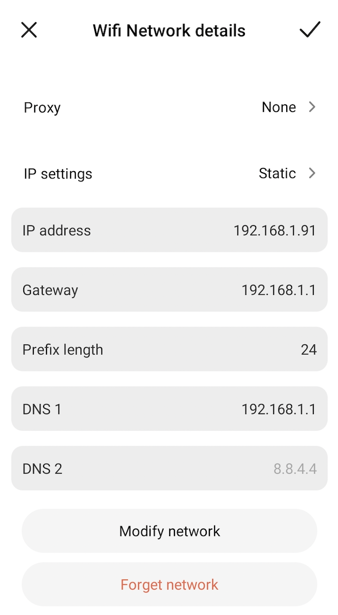Image resolution: width=338 pixels, height=615 pixels.
Task: Open the Proxy 'None' dropdown value
Action: point(278,107)
